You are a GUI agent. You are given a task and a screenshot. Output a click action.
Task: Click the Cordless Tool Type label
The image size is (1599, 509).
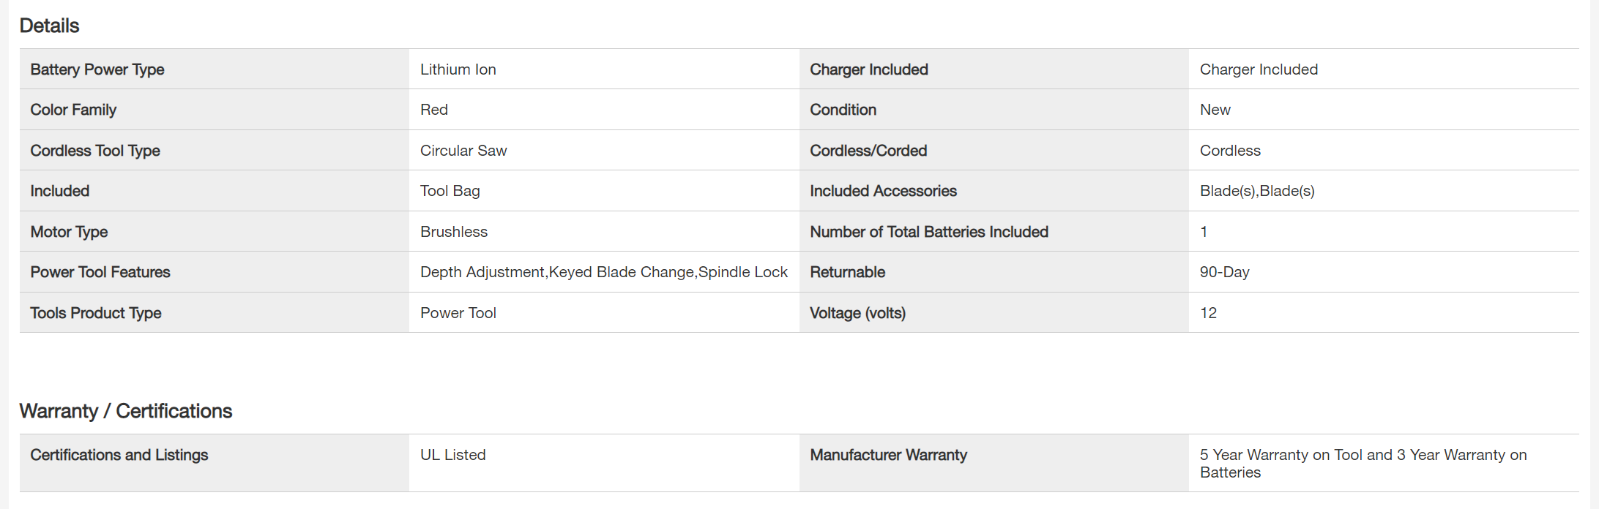click(x=95, y=151)
